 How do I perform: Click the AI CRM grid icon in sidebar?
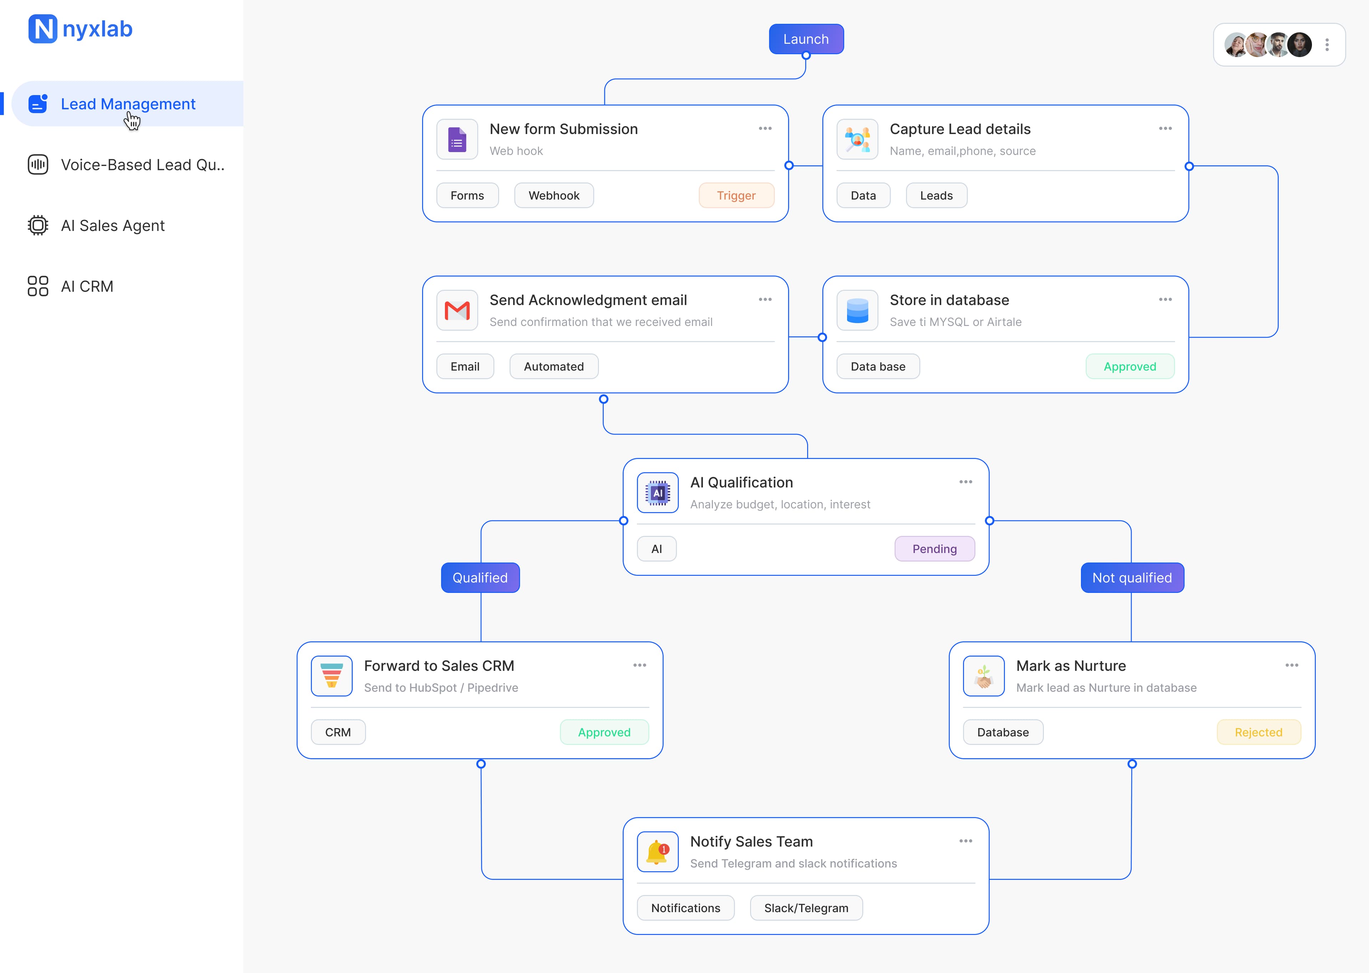pyautogui.click(x=38, y=286)
